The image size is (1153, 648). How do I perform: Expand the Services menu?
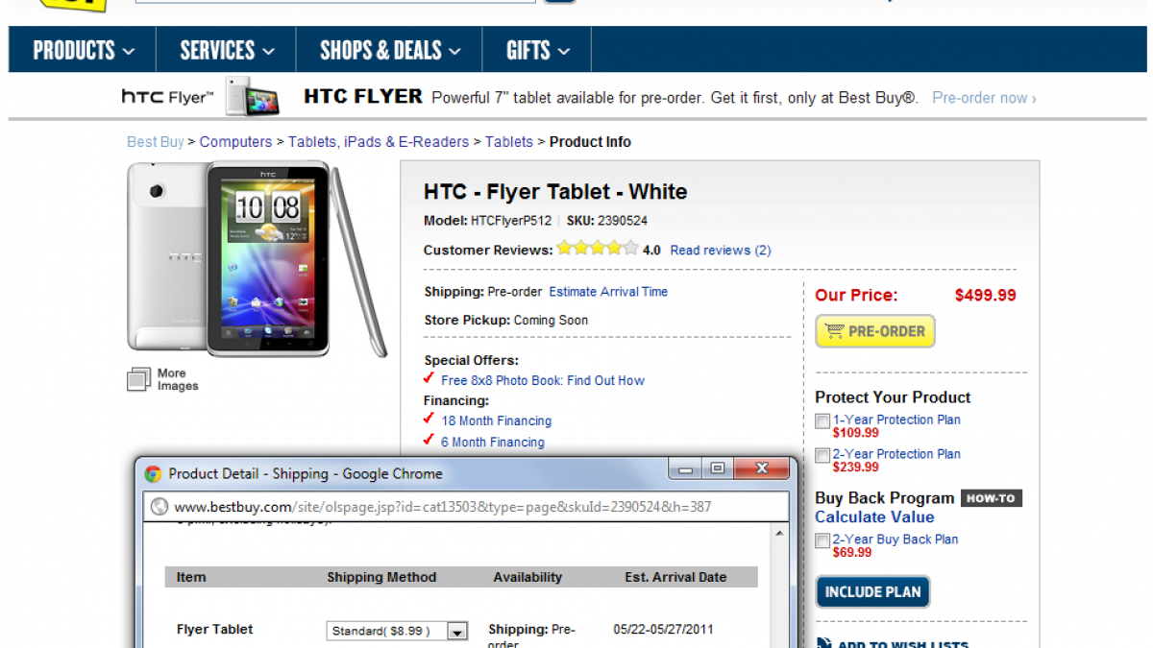pyautogui.click(x=227, y=50)
